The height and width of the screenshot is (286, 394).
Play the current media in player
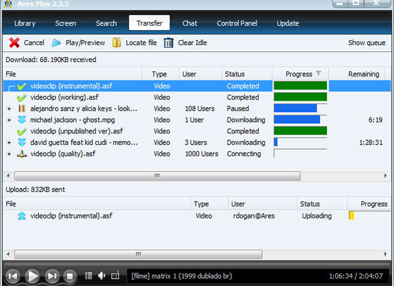click(33, 276)
